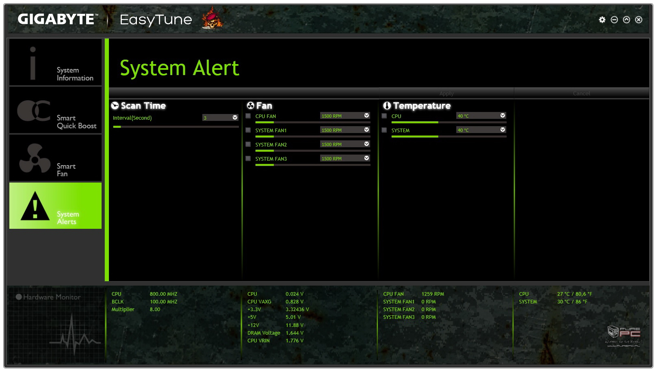The height and width of the screenshot is (372, 657).
Task: Adjust the CPU temperature slider
Action: tap(449, 122)
